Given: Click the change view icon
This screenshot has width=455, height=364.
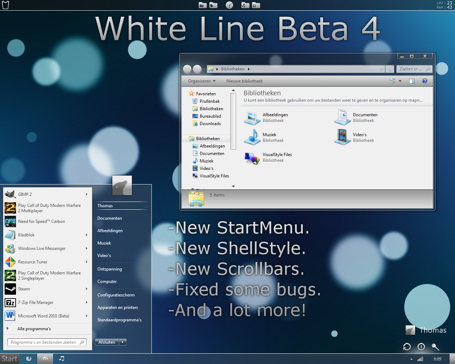Looking at the screenshot, I should tap(392, 81).
